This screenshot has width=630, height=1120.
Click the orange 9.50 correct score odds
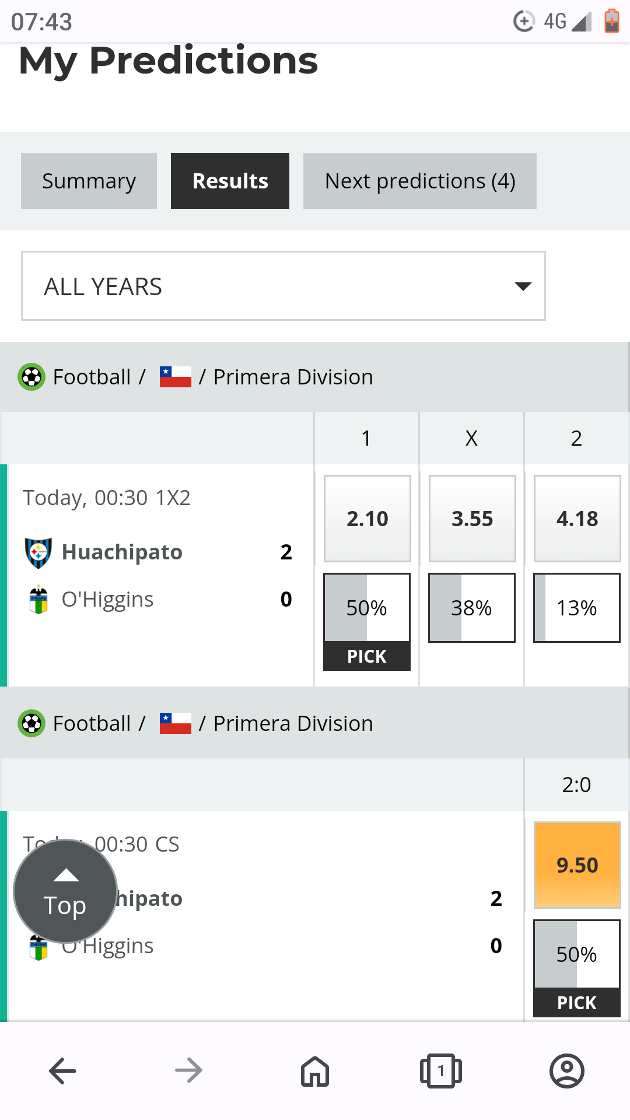coord(577,865)
